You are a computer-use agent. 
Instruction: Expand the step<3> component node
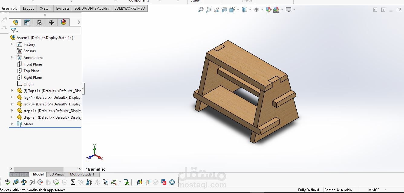[12, 117]
